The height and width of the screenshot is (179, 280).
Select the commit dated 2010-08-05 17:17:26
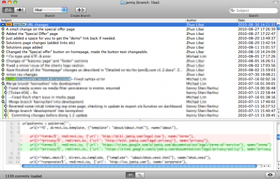click(x=138, y=56)
